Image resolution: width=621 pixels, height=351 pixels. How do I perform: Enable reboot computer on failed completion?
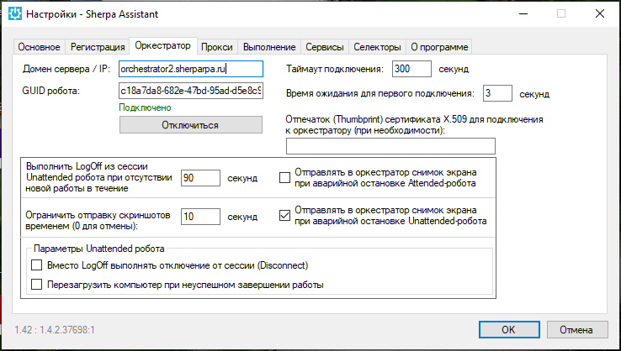[36, 285]
